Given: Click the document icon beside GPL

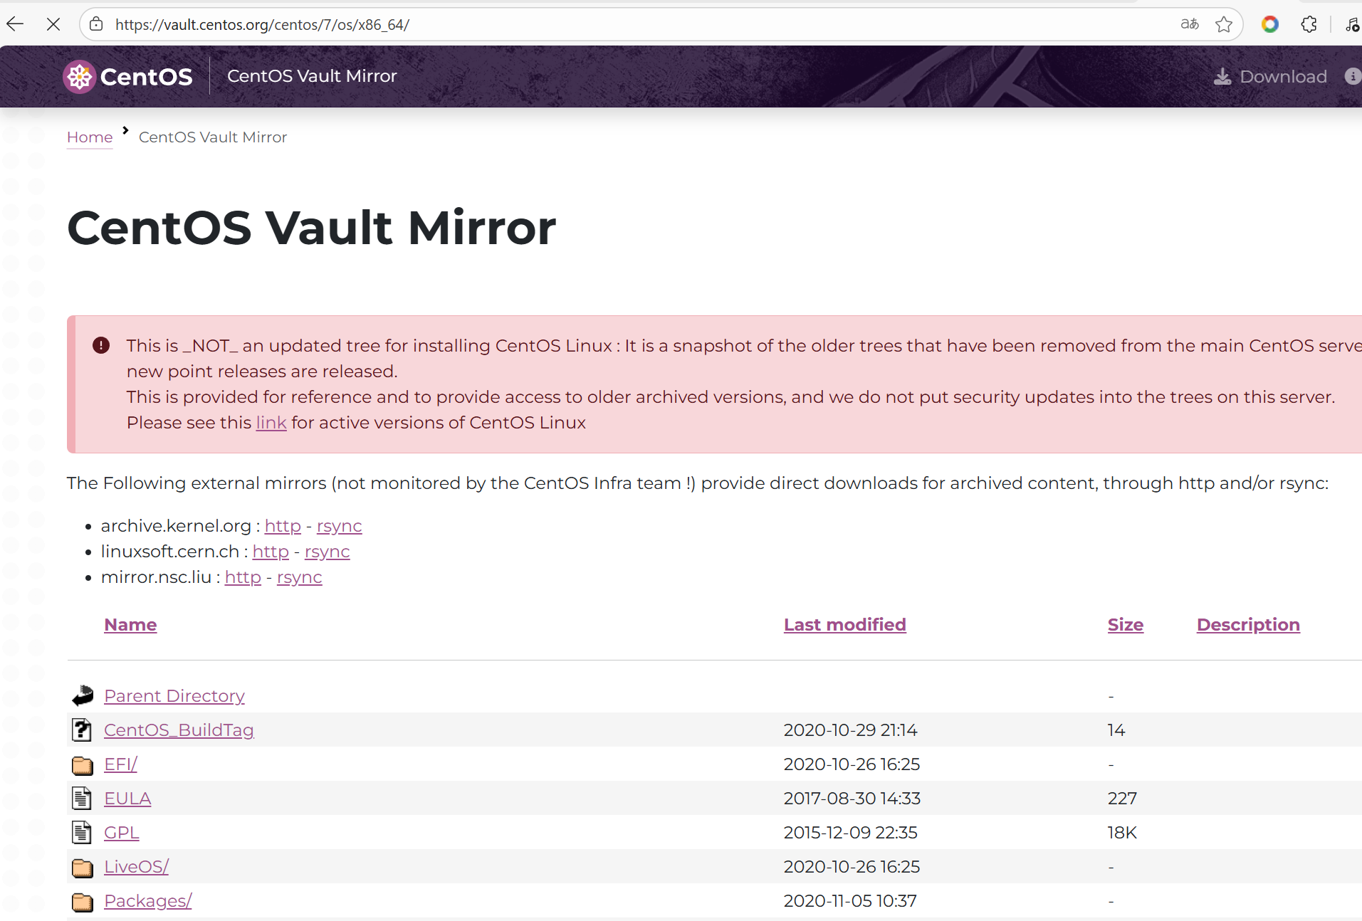Looking at the screenshot, I should [x=82, y=832].
